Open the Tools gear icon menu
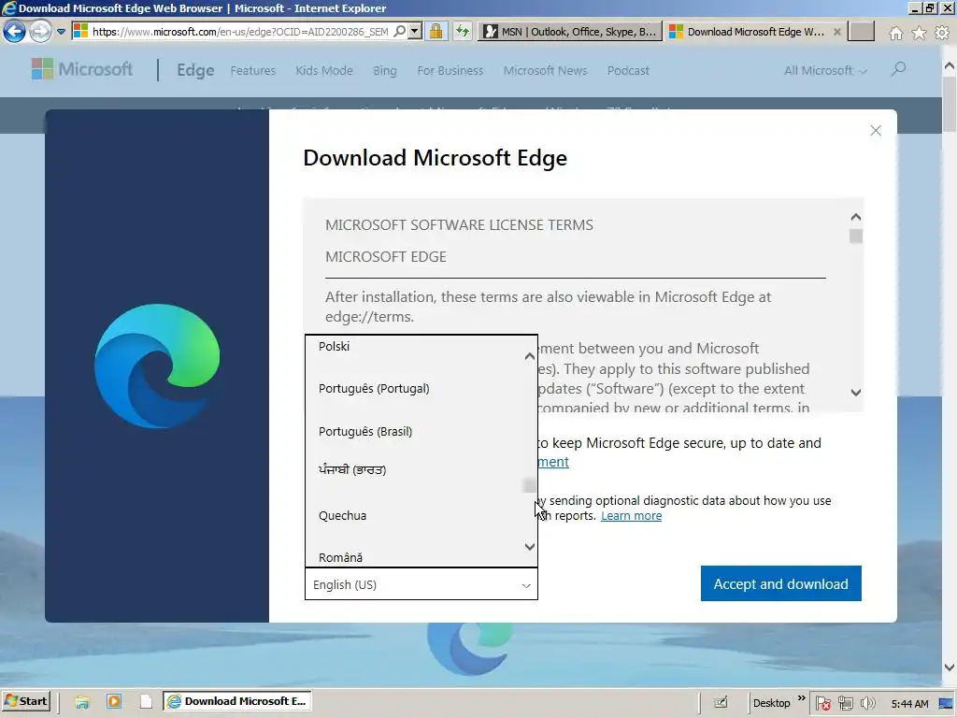The image size is (957, 718). (942, 33)
